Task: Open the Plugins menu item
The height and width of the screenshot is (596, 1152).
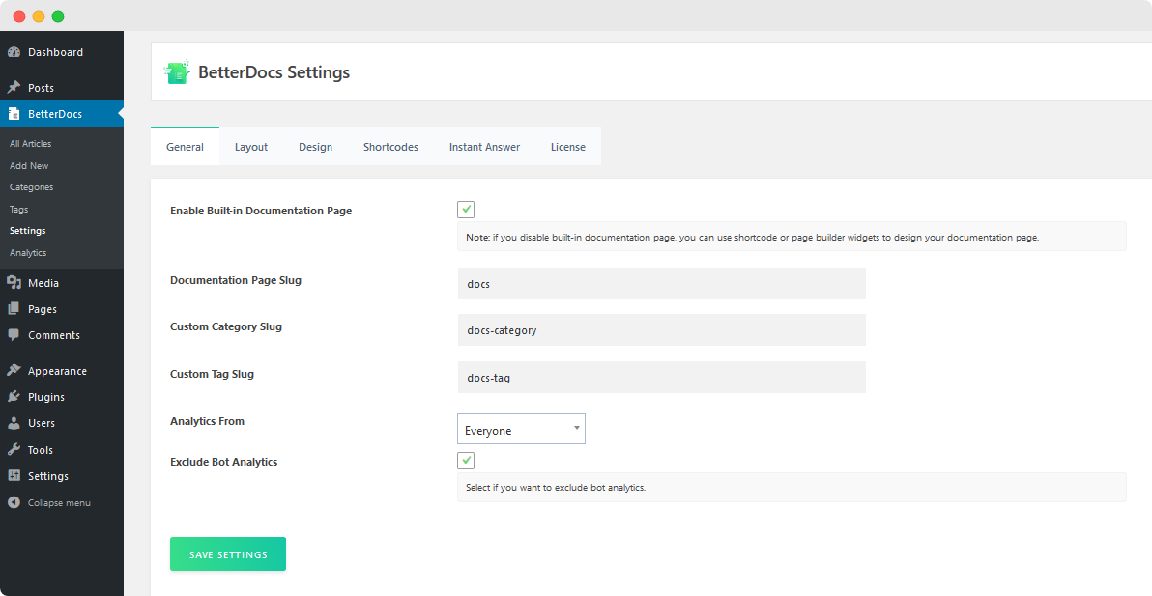Action: (x=62, y=397)
